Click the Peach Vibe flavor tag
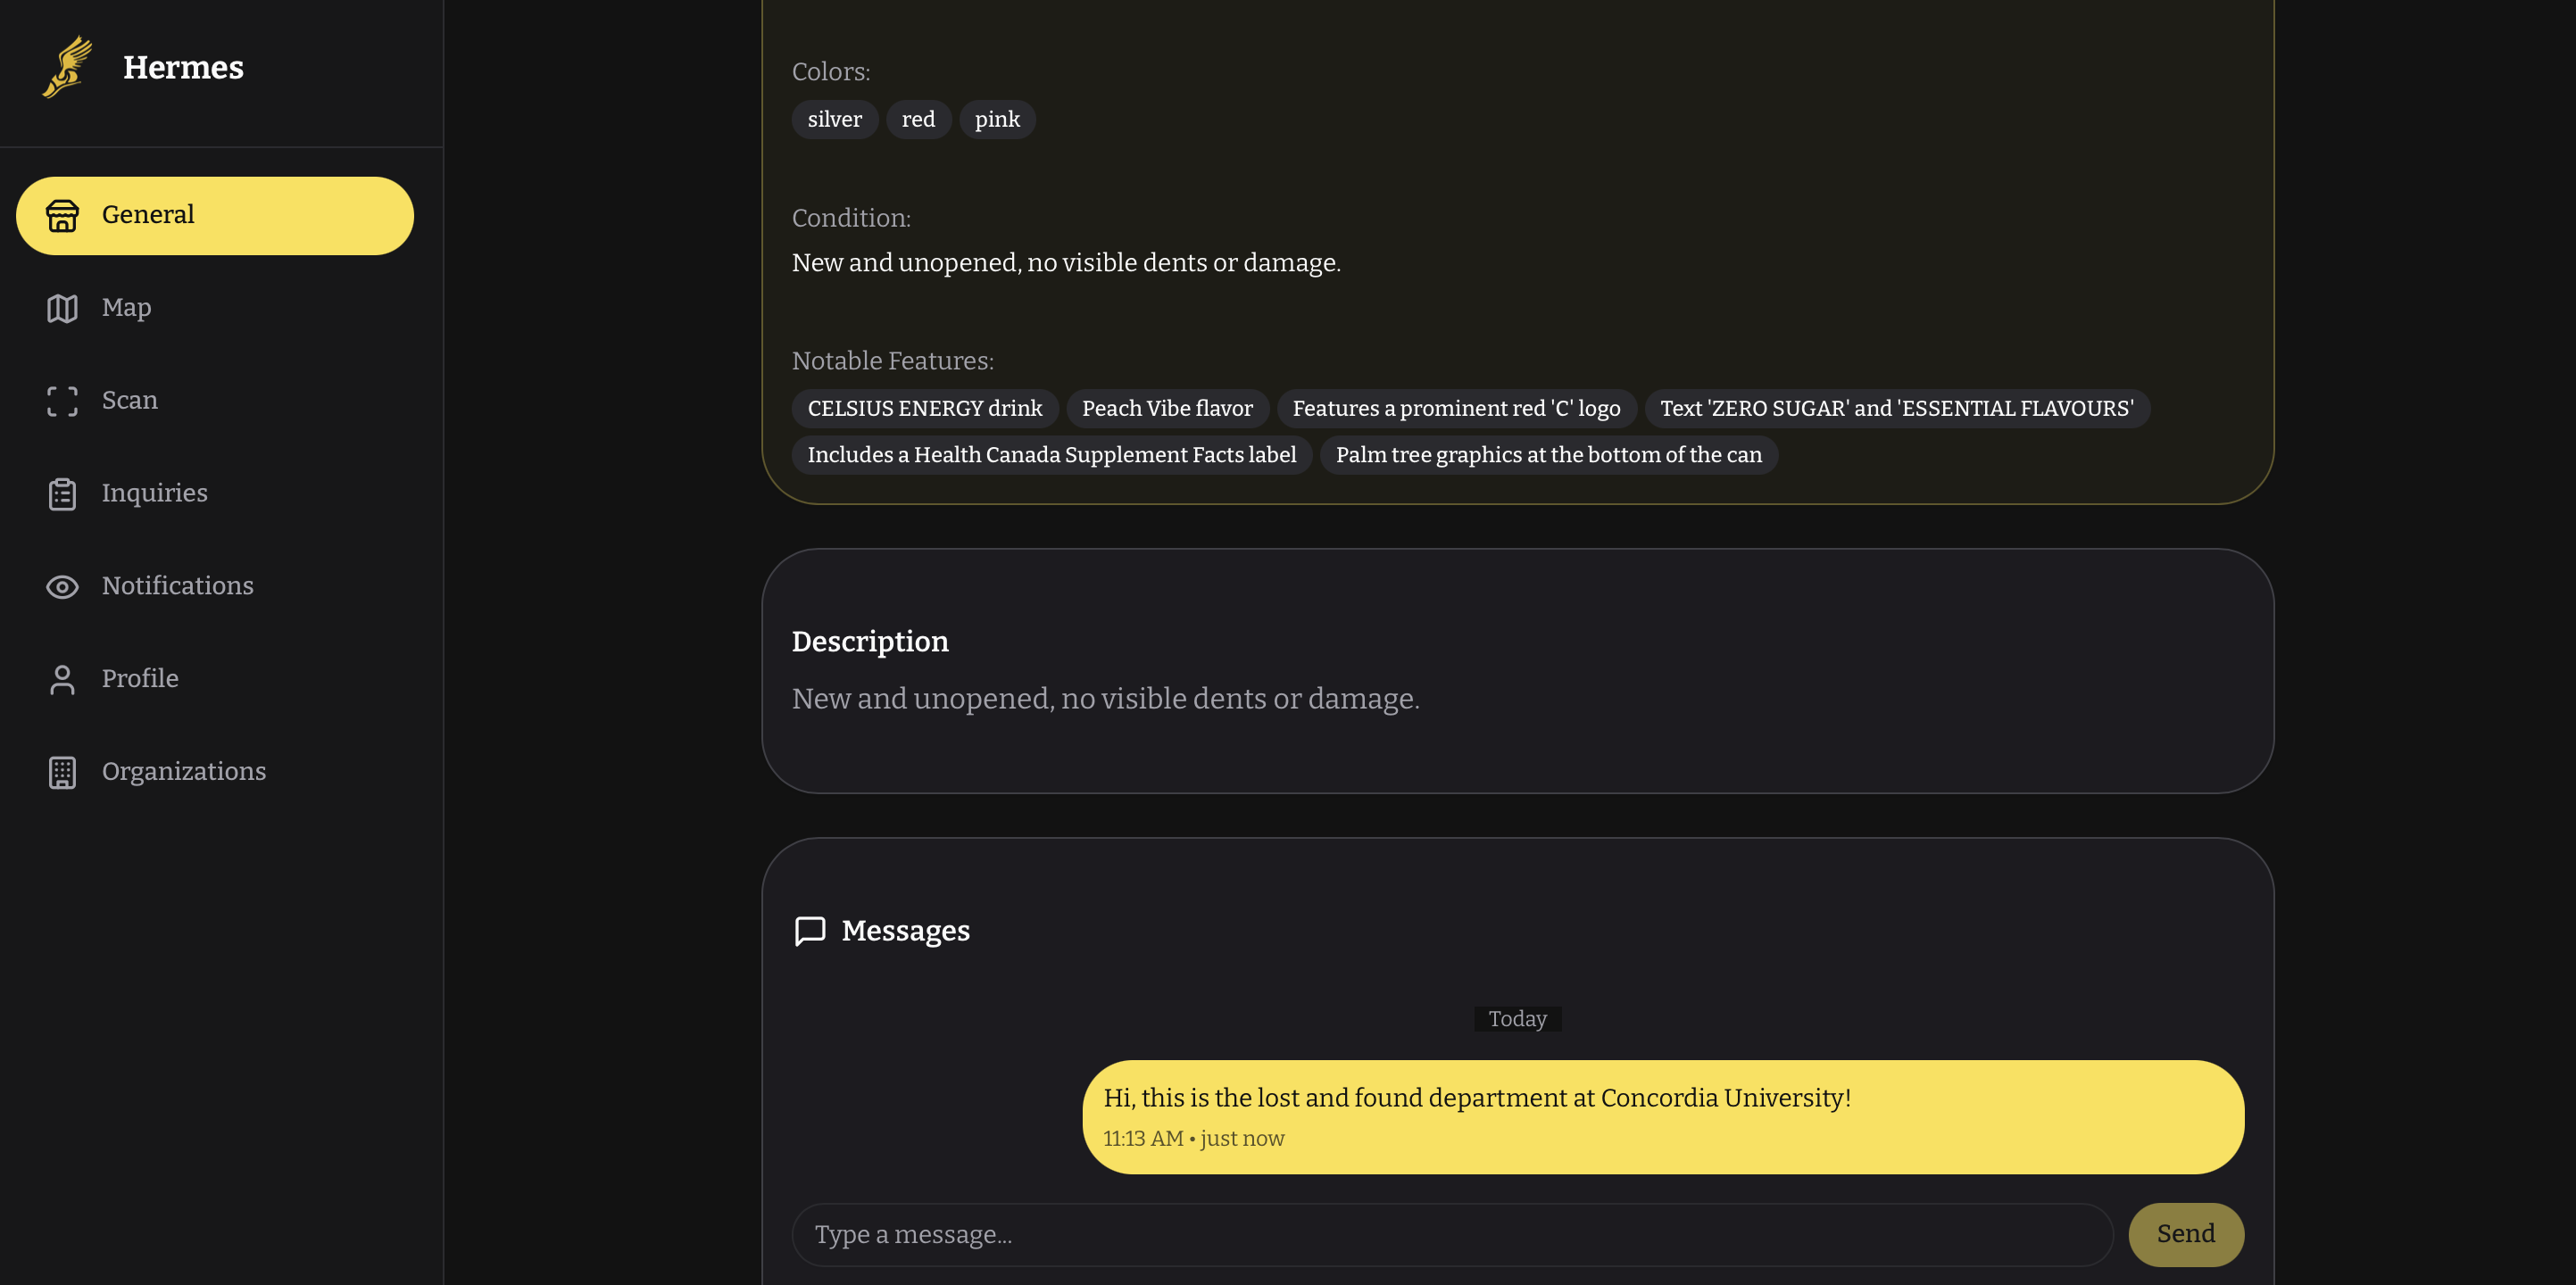Viewport: 2576px width, 1285px height. 1166,408
